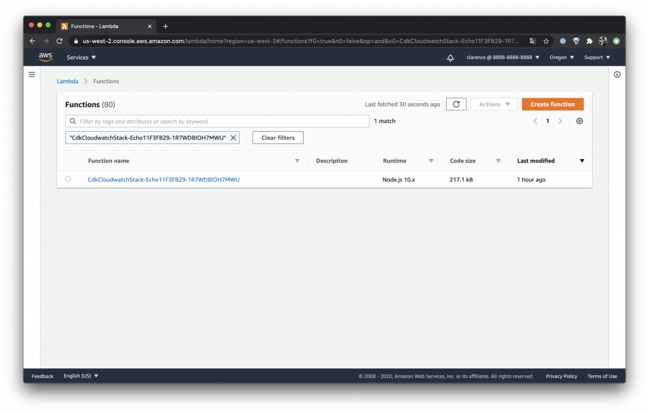Click the Functions breadcrumb item
Viewport: 649px width, 414px height.
[x=106, y=81]
